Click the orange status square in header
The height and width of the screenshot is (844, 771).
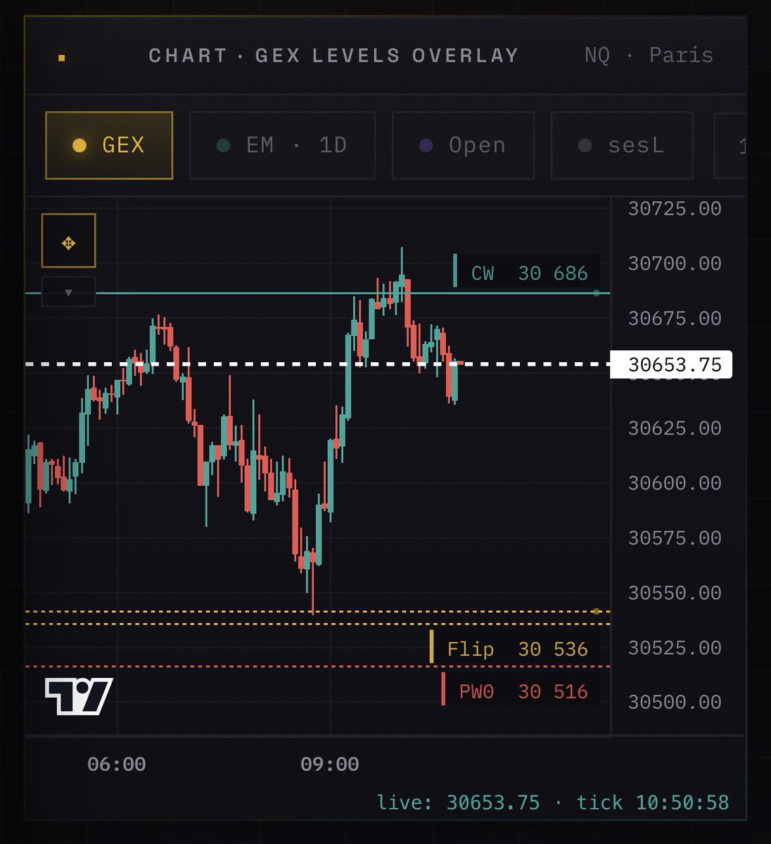pyautogui.click(x=61, y=58)
